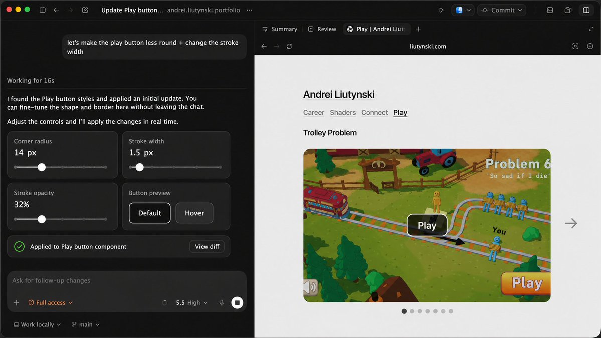
Task: Expand the preview panel to full size
Action: pos(591,29)
